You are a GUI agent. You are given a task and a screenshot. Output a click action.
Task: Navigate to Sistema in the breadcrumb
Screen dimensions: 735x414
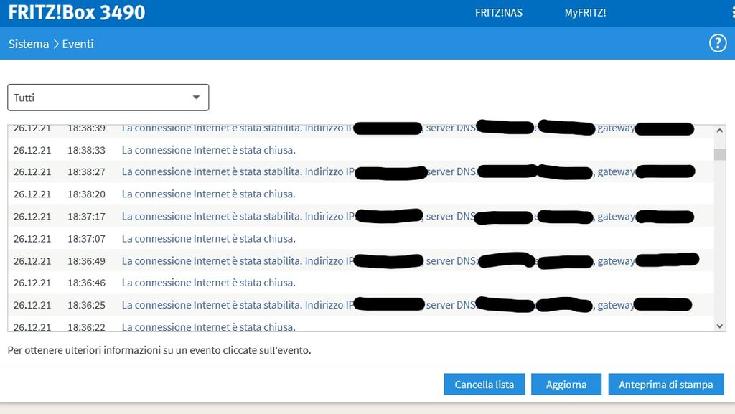click(x=28, y=44)
